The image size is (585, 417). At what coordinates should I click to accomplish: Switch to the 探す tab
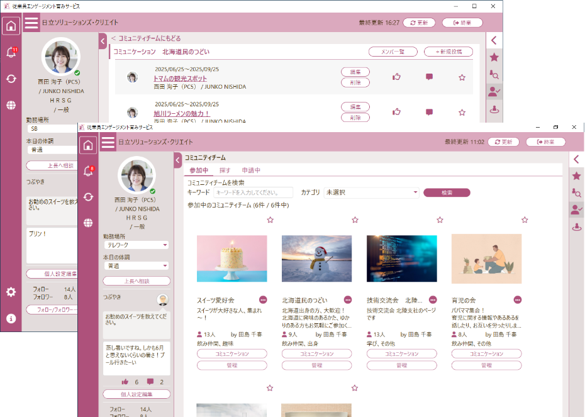(x=225, y=170)
